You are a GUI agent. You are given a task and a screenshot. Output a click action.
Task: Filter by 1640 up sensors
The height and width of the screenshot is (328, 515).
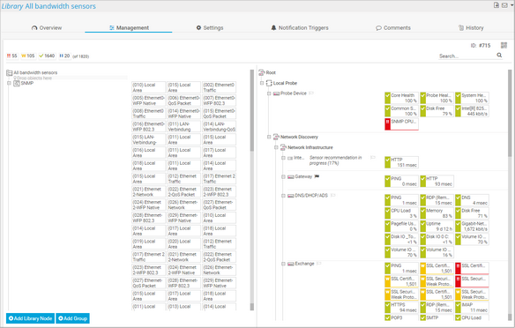[47, 56]
